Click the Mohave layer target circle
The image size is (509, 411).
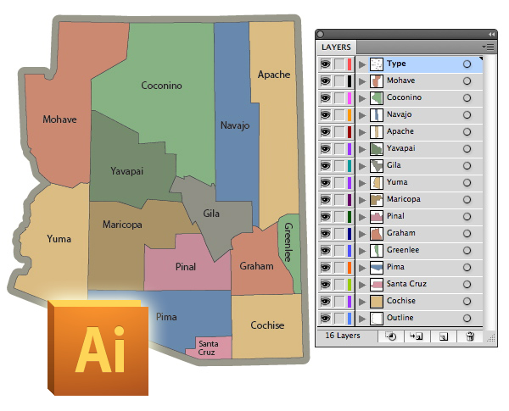pyautogui.click(x=467, y=81)
